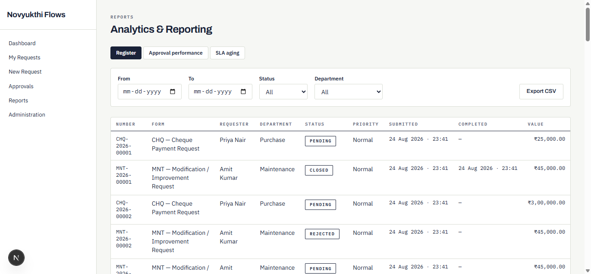Click the COMPLETED column header
This screenshot has width=591, height=274.
coord(473,124)
